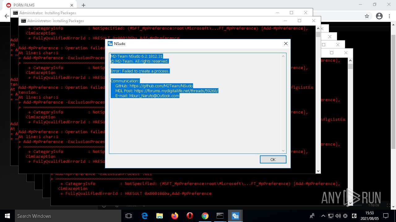Click the front console scrollbar up arrow
The width and height of the screenshot is (396, 222).
[x=318, y=28]
